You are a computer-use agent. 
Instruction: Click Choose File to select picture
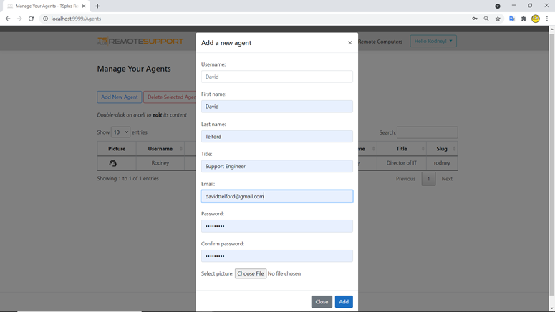coord(251,273)
